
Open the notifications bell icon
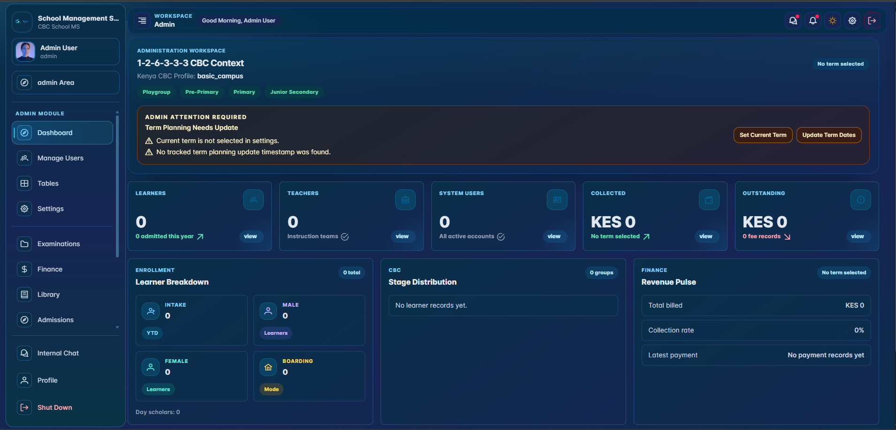813,21
